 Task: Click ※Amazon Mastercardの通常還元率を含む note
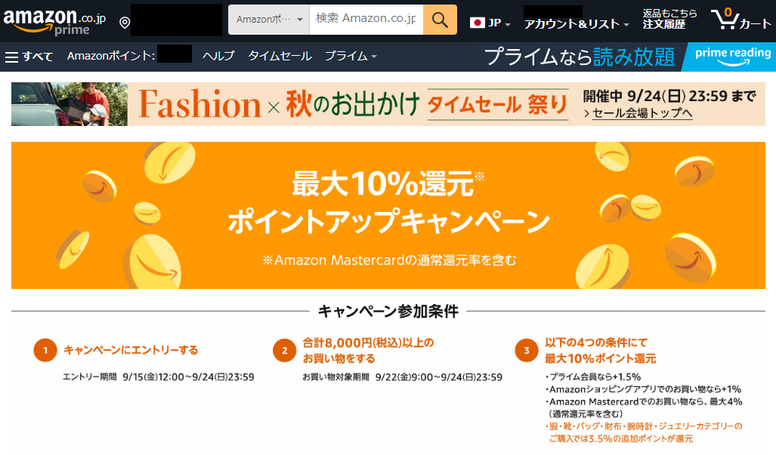click(x=389, y=260)
